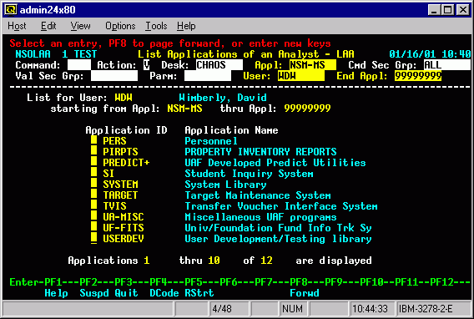Click PROPERTY INVENTORY REPORTS name

click(260, 152)
